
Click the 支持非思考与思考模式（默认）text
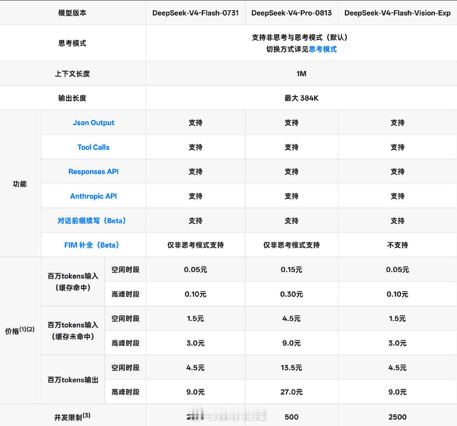301,37
